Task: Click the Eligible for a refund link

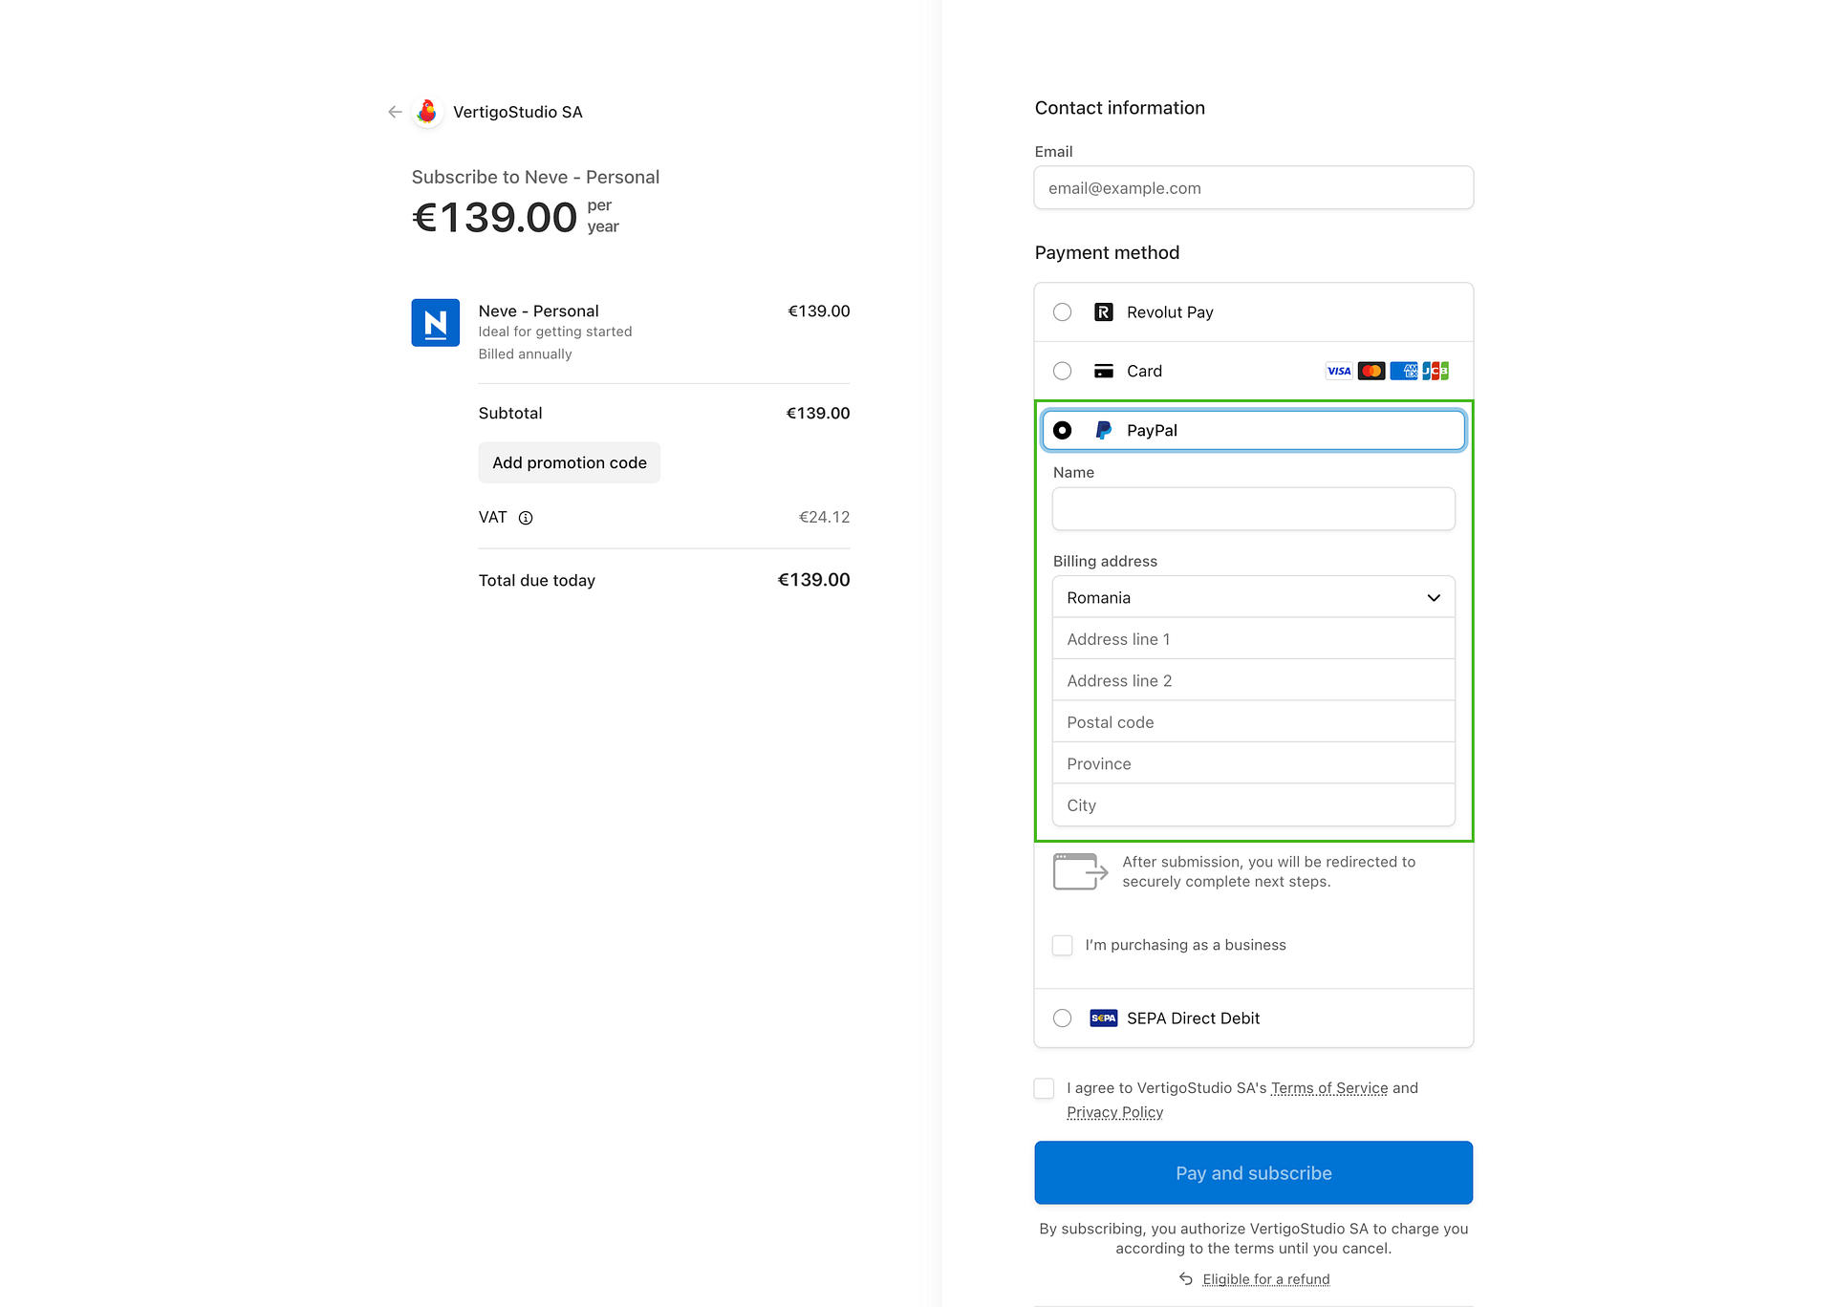Action: point(1265,1279)
